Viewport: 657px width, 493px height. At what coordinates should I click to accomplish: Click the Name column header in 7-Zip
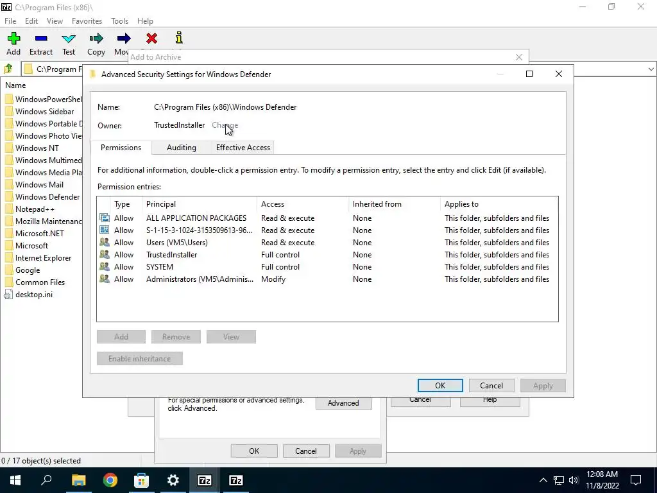[15, 85]
